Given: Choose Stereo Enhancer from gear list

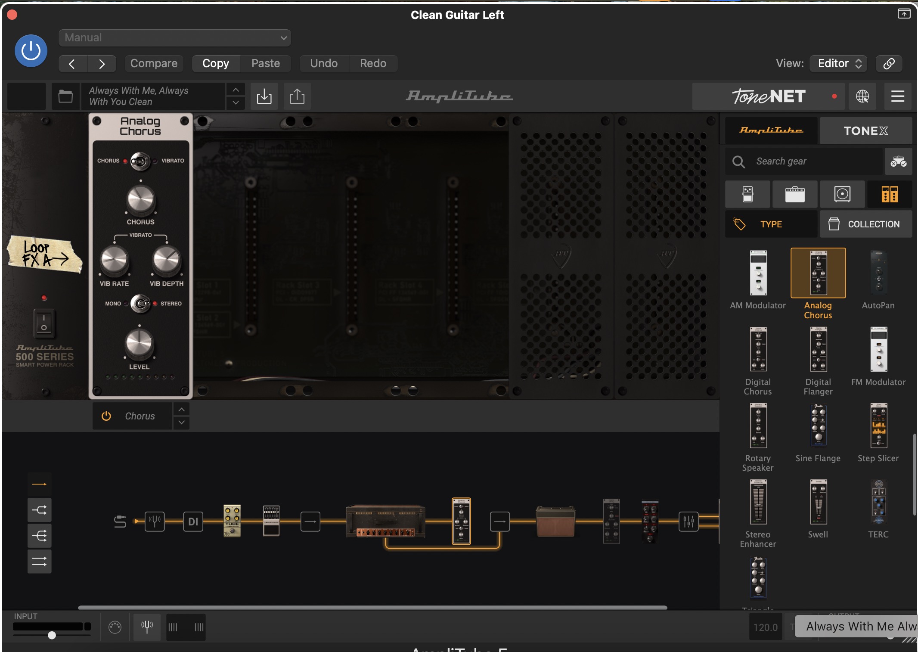Looking at the screenshot, I should point(758,513).
